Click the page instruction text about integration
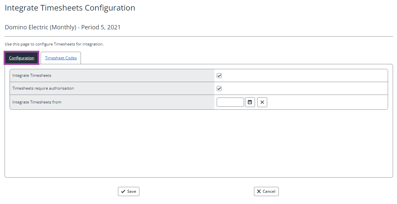 tap(54, 44)
